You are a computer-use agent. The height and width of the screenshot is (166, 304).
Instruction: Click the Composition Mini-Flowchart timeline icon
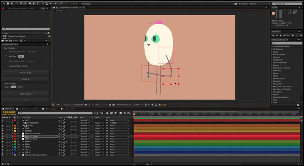[97, 113]
